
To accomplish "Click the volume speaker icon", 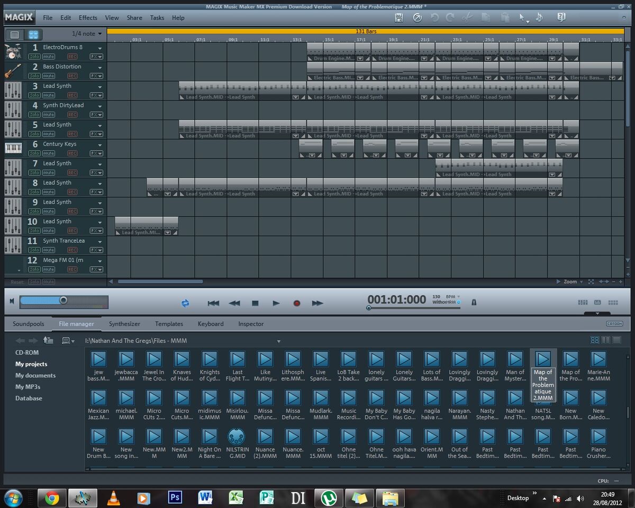I will (12, 301).
